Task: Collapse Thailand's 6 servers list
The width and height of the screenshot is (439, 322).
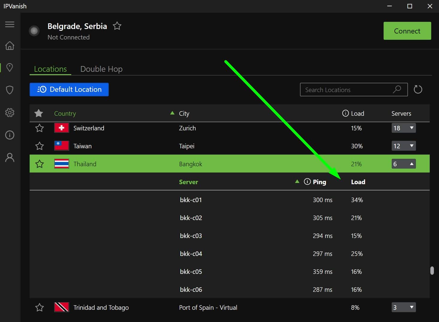Action: 404,164
